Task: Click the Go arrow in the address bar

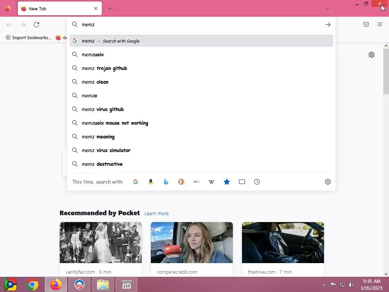Action: 328,25
